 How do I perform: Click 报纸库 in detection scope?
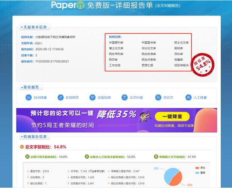click(178, 49)
